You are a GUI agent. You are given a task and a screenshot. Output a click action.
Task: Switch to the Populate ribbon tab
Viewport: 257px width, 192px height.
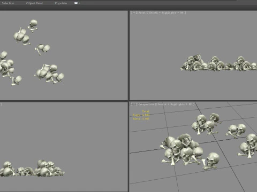pos(61,3)
